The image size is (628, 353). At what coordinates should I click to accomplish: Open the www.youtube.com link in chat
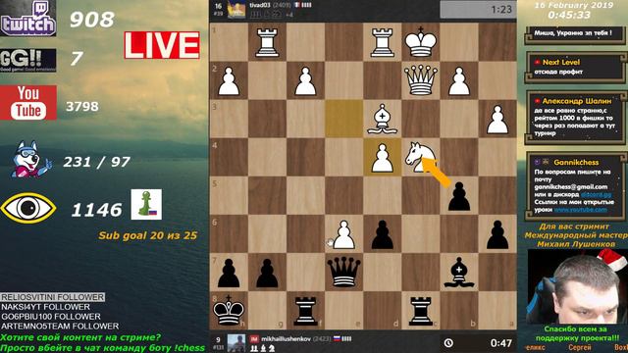coord(580,210)
